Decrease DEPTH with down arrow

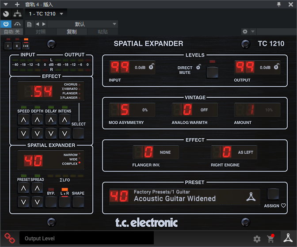click(37, 133)
